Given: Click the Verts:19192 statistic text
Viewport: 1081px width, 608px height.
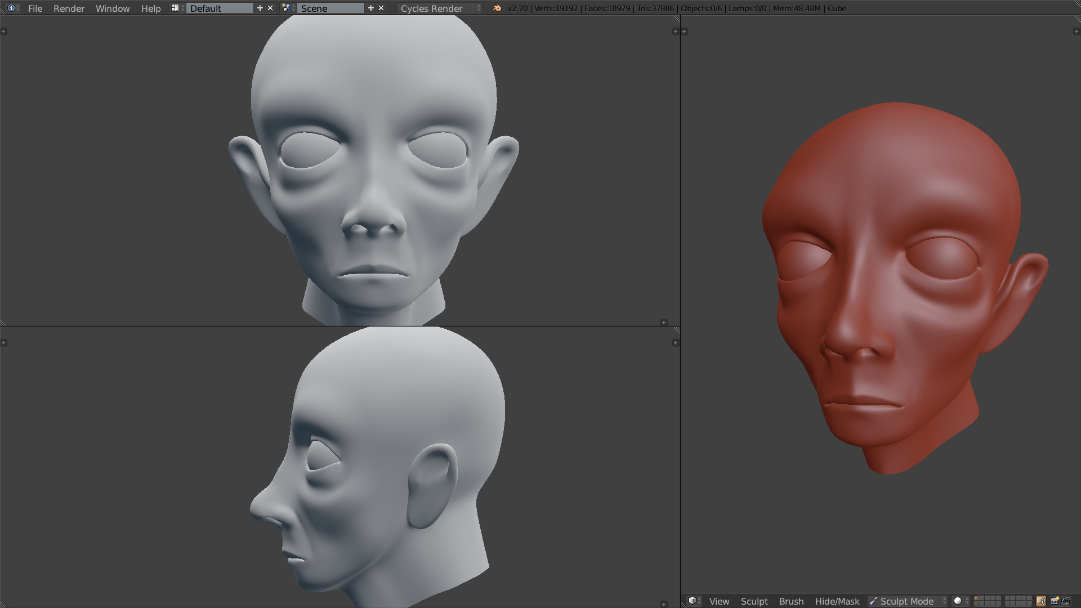Looking at the screenshot, I should 555,8.
